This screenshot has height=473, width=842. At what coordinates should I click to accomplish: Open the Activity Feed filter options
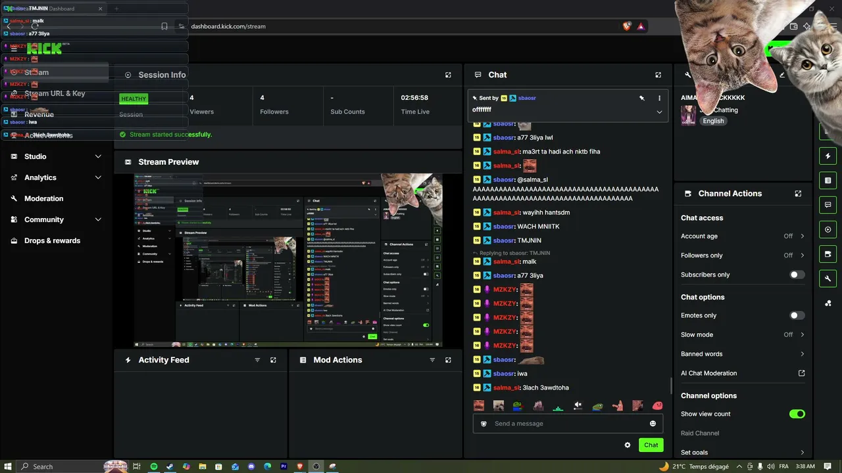point(257,360)
